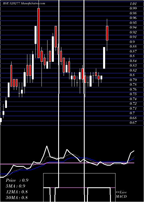The image size is (144, 202).
Task: Click the 0.7 price axis label
Action: pyautogui.click(x=132, y=113)
